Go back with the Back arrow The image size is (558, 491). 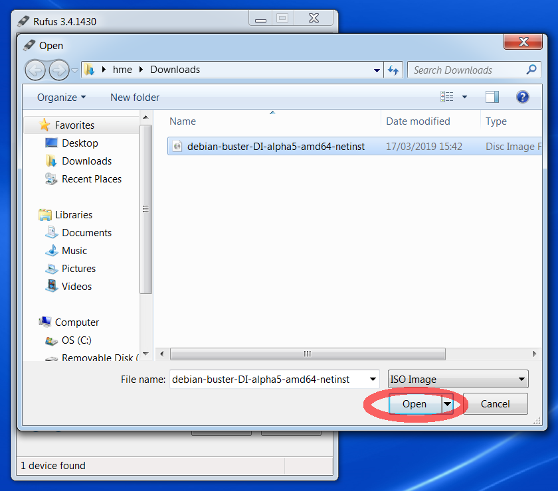[35, 70]
